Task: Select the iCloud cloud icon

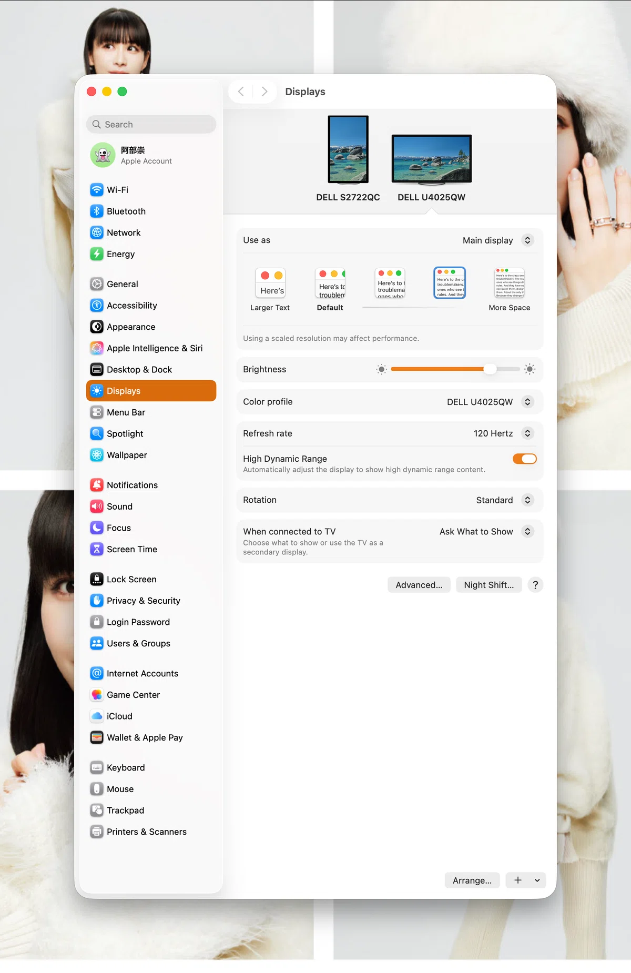Action: pyautogui.click(x=97, y=716)
